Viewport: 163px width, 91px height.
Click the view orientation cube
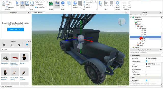122,22
